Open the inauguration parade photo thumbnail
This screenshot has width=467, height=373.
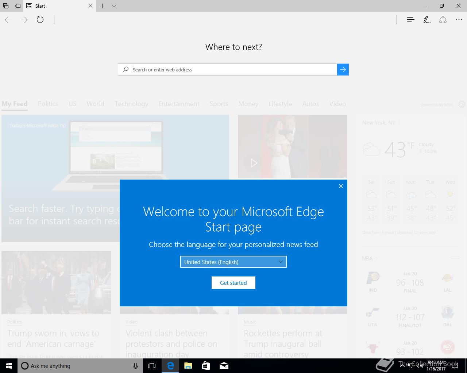pyautogui.click(x=56, y=283)
